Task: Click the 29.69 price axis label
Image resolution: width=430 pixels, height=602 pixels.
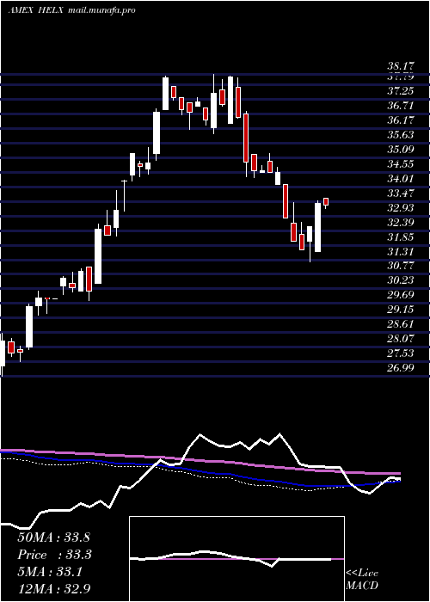Action: click(x=401, y=294)
